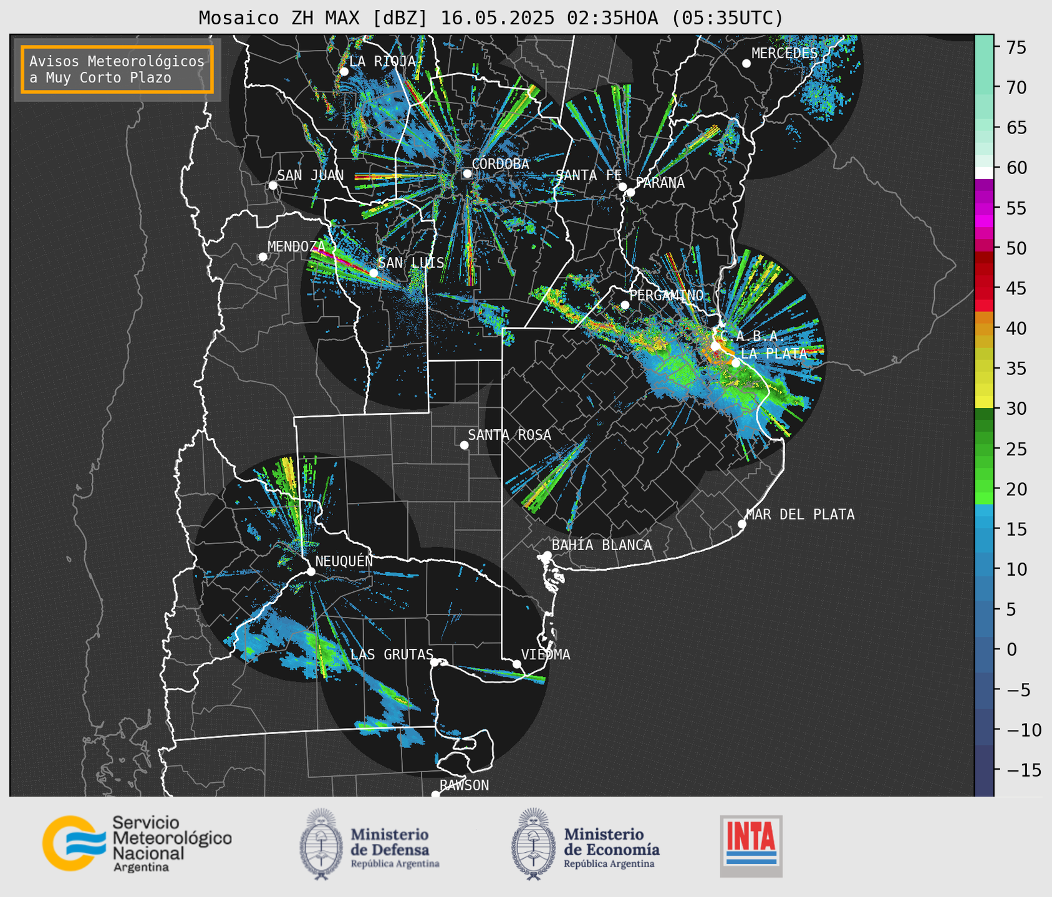Select the PERGAMINO city label
This screenshot has width=1052, height=897.
coord(667,296)
